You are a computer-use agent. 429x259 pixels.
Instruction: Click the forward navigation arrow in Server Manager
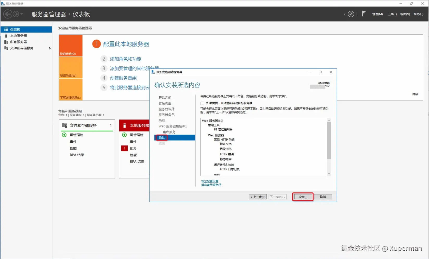(x=16, y=14)
